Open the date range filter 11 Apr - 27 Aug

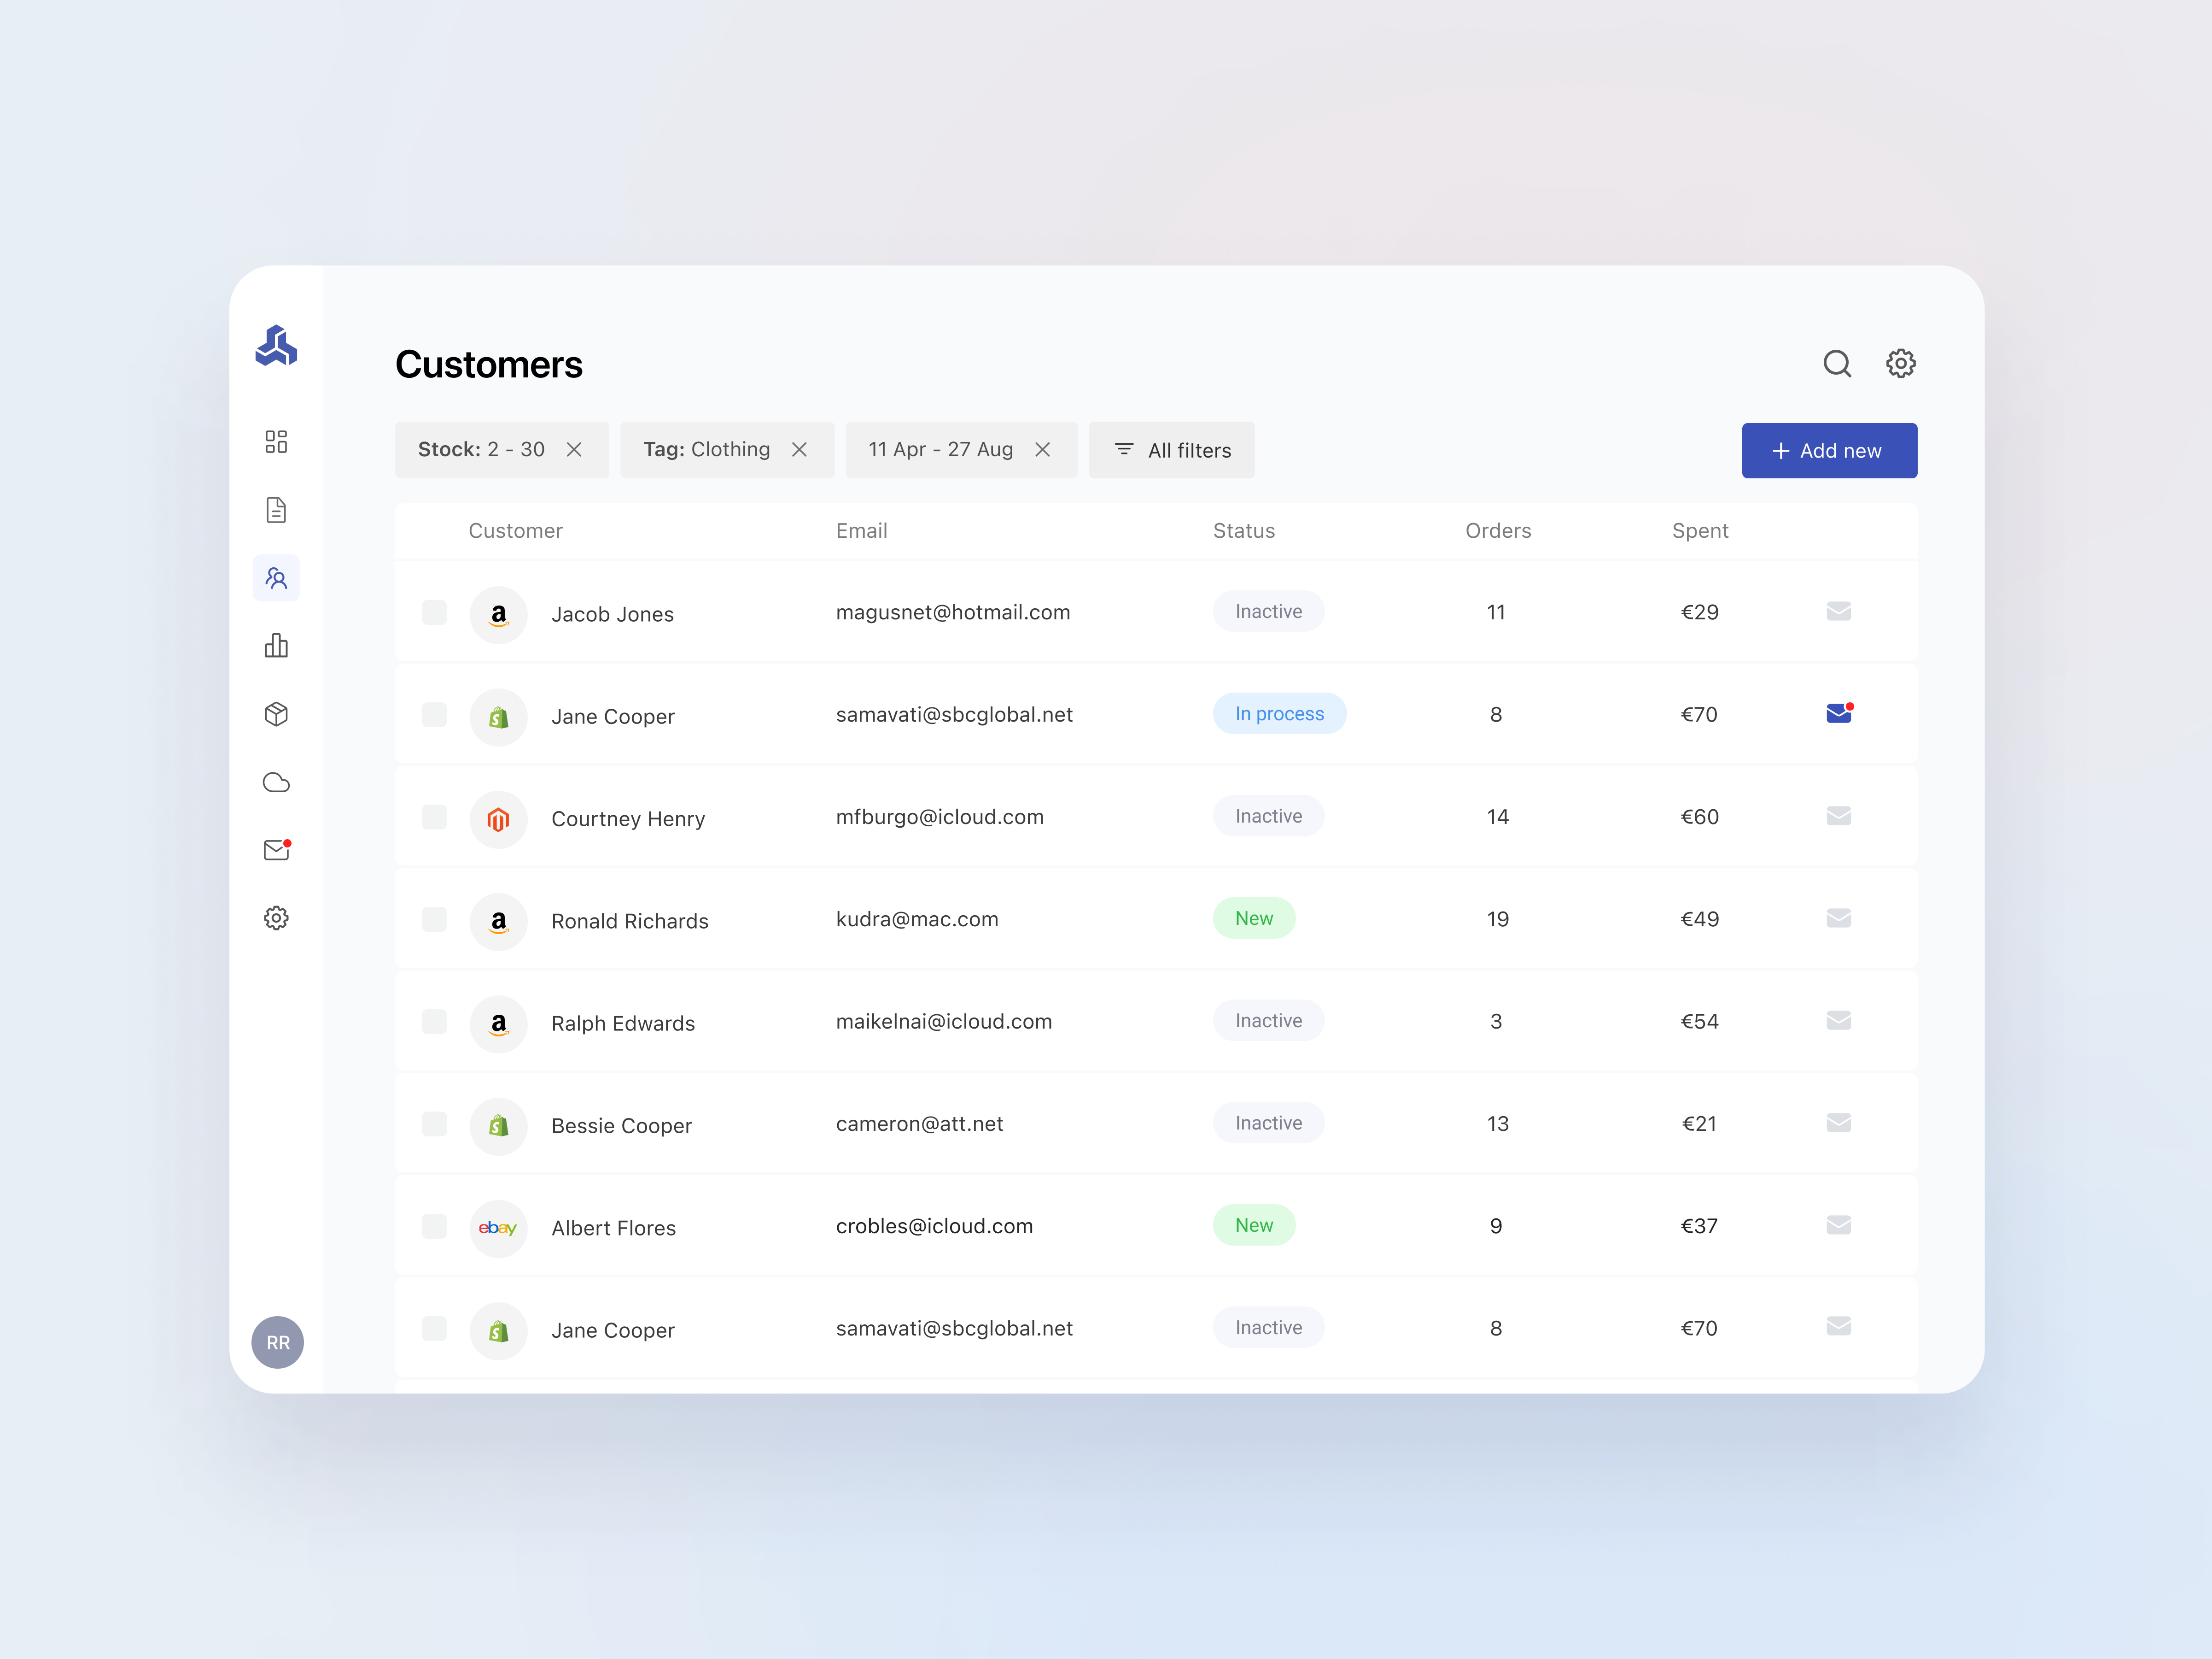(940, 449)
